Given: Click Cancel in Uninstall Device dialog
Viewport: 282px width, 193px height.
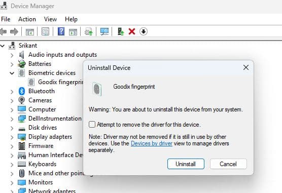Looking at the screenshot, I should pyautogui.click(x=228, y=164).
